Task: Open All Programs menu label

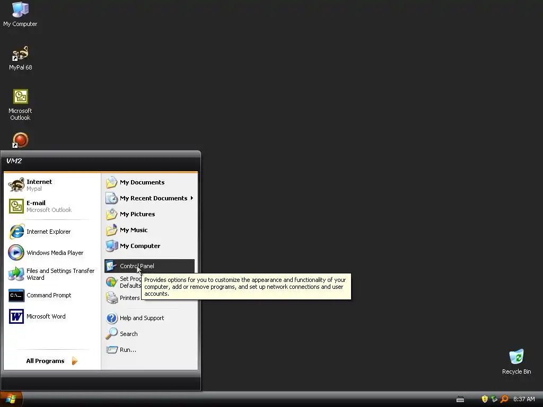Action: (46, 361)
